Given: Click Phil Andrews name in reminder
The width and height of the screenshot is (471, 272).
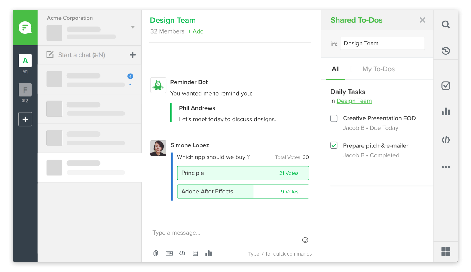Looking at the screenshot, I should (197, 108).
